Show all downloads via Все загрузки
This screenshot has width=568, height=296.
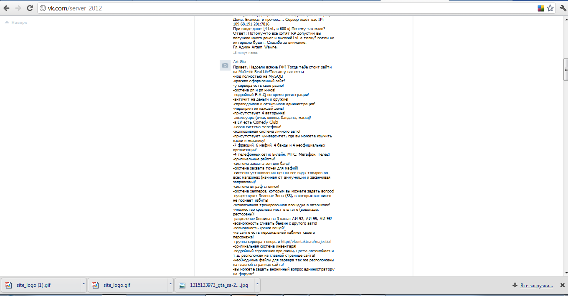537,286
